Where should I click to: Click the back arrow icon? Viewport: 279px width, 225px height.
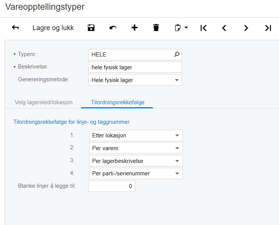[15, 27]
